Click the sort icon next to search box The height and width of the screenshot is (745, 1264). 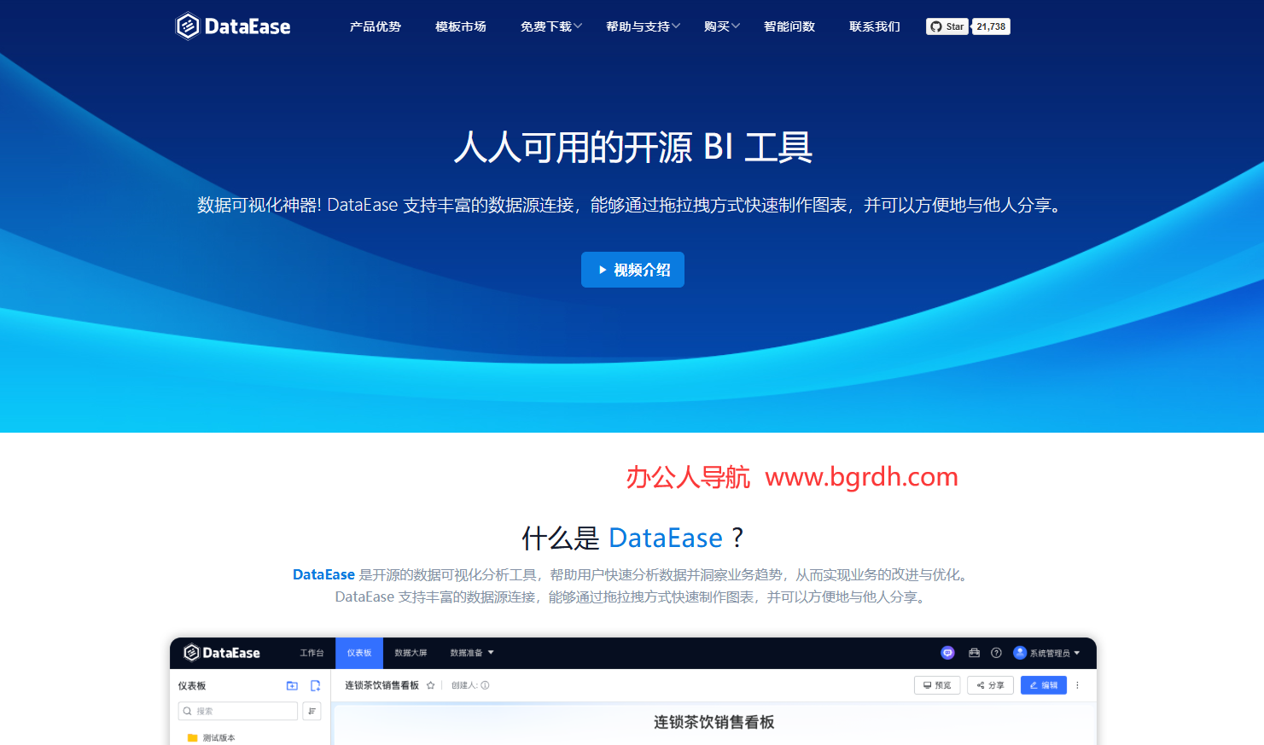(x=312, y=710)
